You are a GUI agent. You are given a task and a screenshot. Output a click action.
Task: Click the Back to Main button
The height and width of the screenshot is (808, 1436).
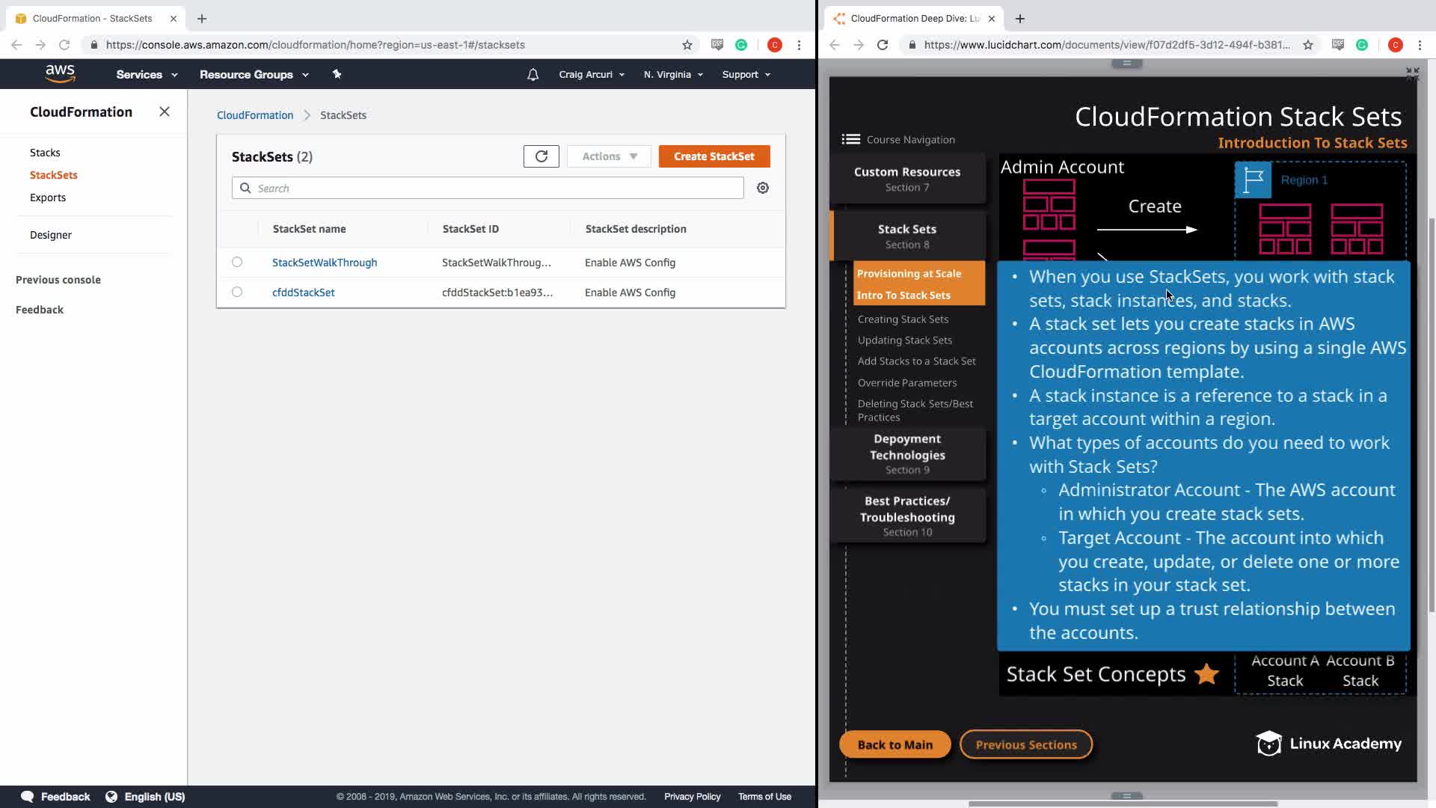pyautogui.click(x=895, y=744)
